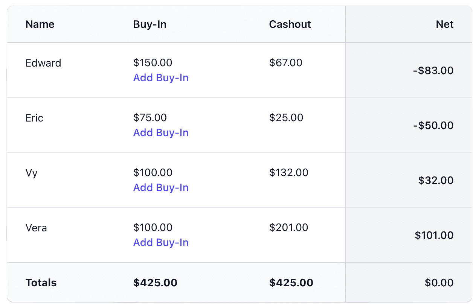Viewport: 476px width, 307px height.
Task: Add a buy-in for Eric
Action: click(x=161, y=133)
